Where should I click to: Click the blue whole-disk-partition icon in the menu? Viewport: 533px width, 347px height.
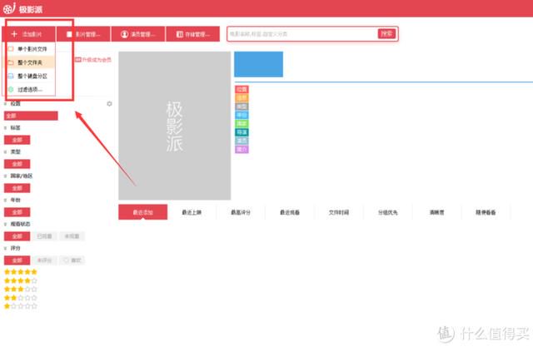[11, 76]
